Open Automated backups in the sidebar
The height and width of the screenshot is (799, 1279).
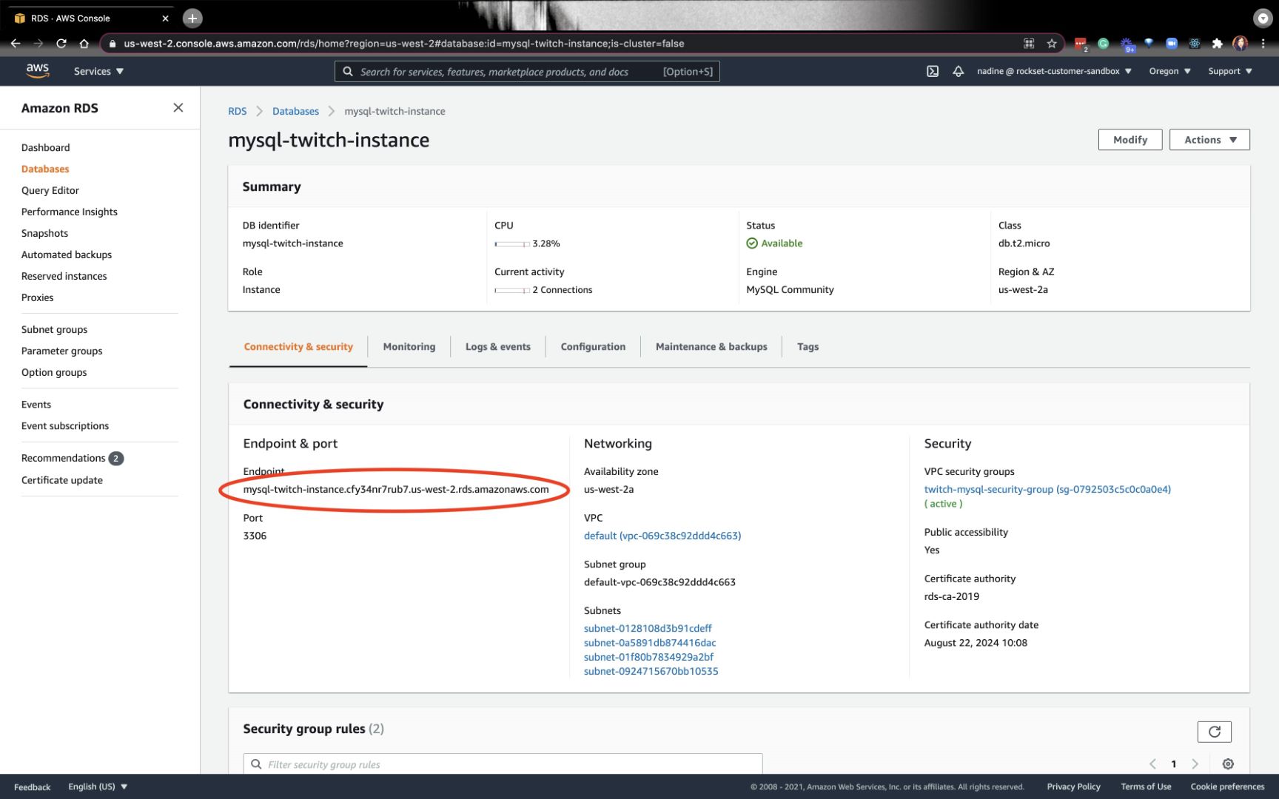(67, 255)
